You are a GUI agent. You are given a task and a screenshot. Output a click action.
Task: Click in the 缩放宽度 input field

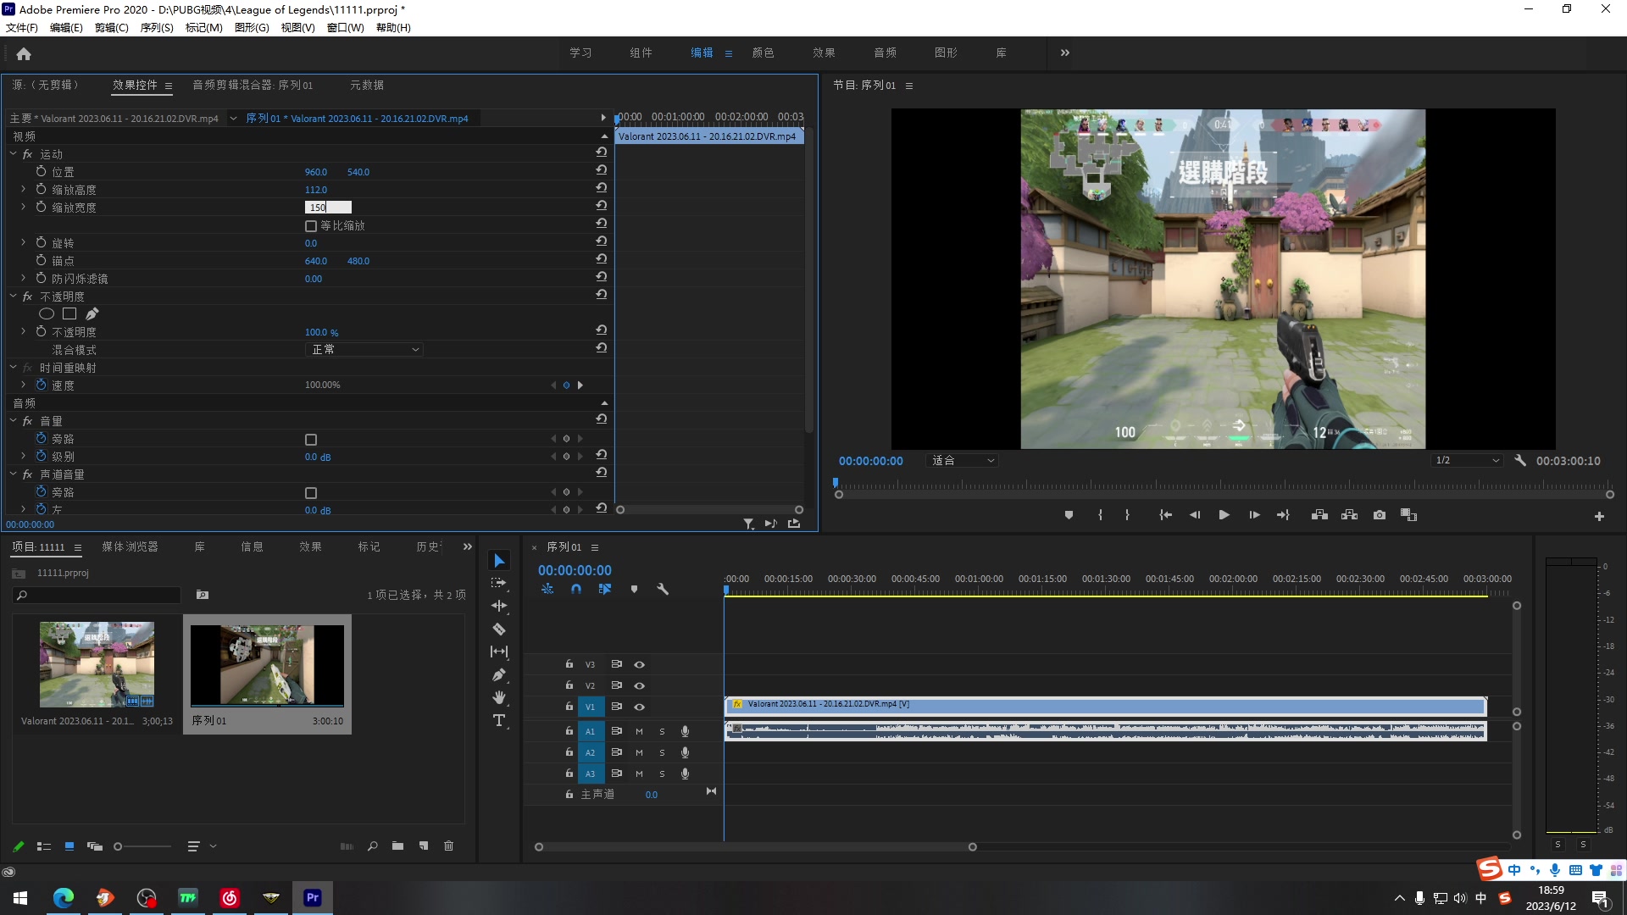pos(328,208)
